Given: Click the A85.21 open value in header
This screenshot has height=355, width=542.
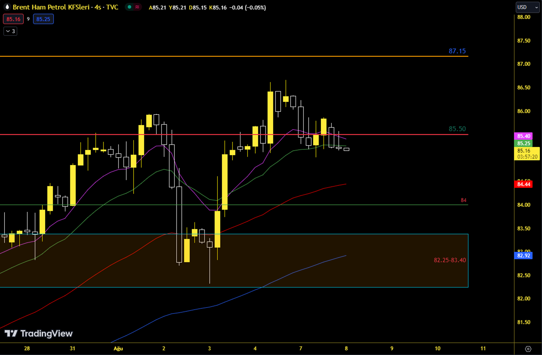Looking at the screenshot, I should 157,7.
